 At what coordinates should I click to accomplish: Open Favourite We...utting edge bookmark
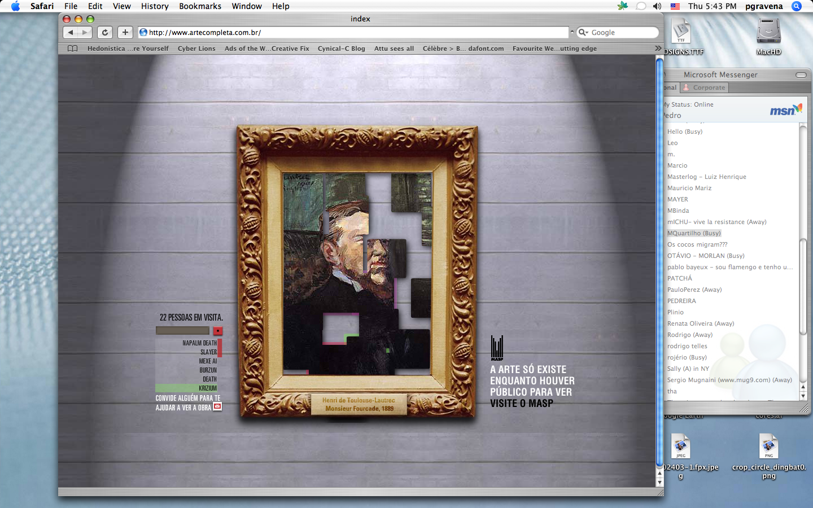tap(554, 49)
